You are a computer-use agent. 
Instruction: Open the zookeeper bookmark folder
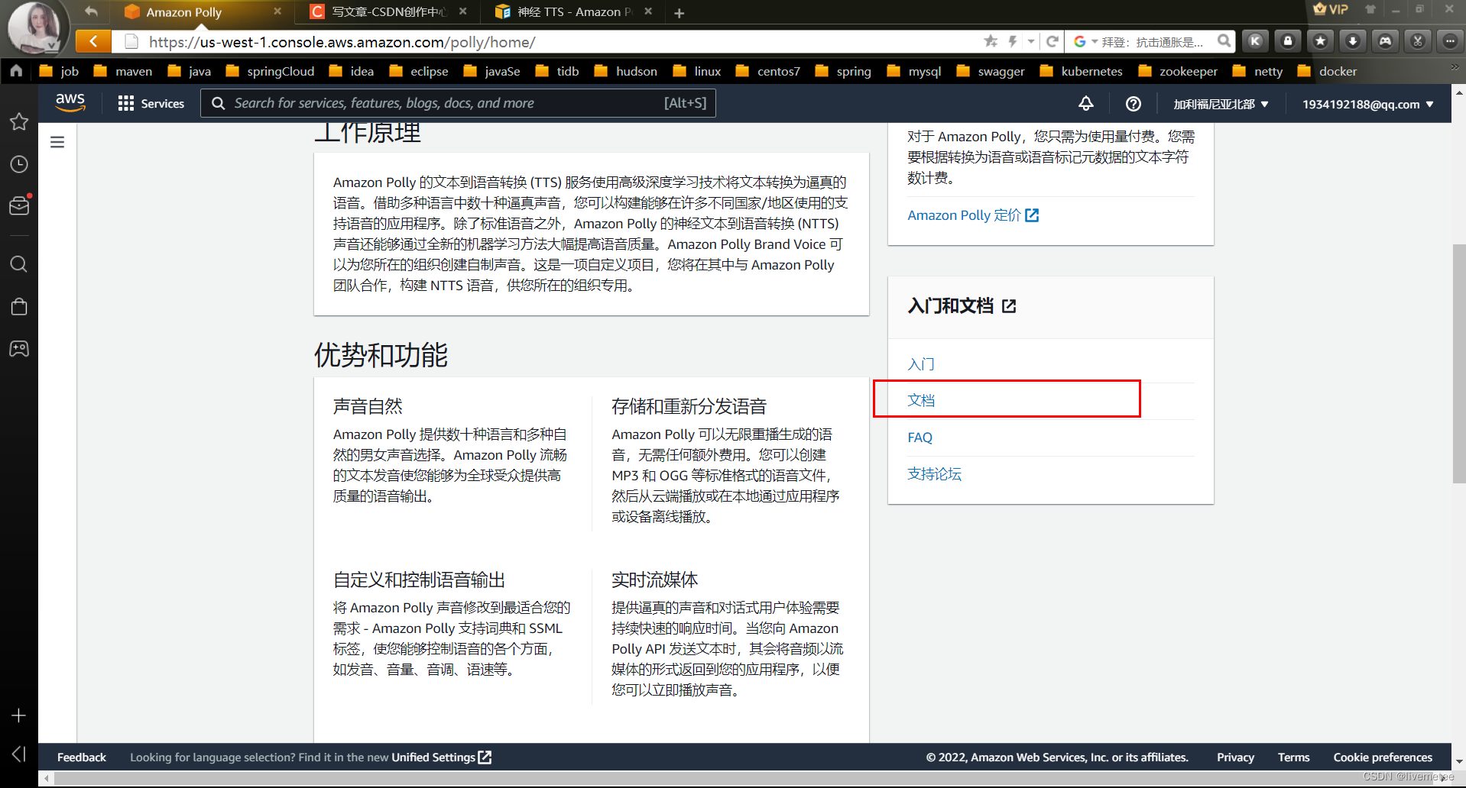click(x=1178, y=71)
